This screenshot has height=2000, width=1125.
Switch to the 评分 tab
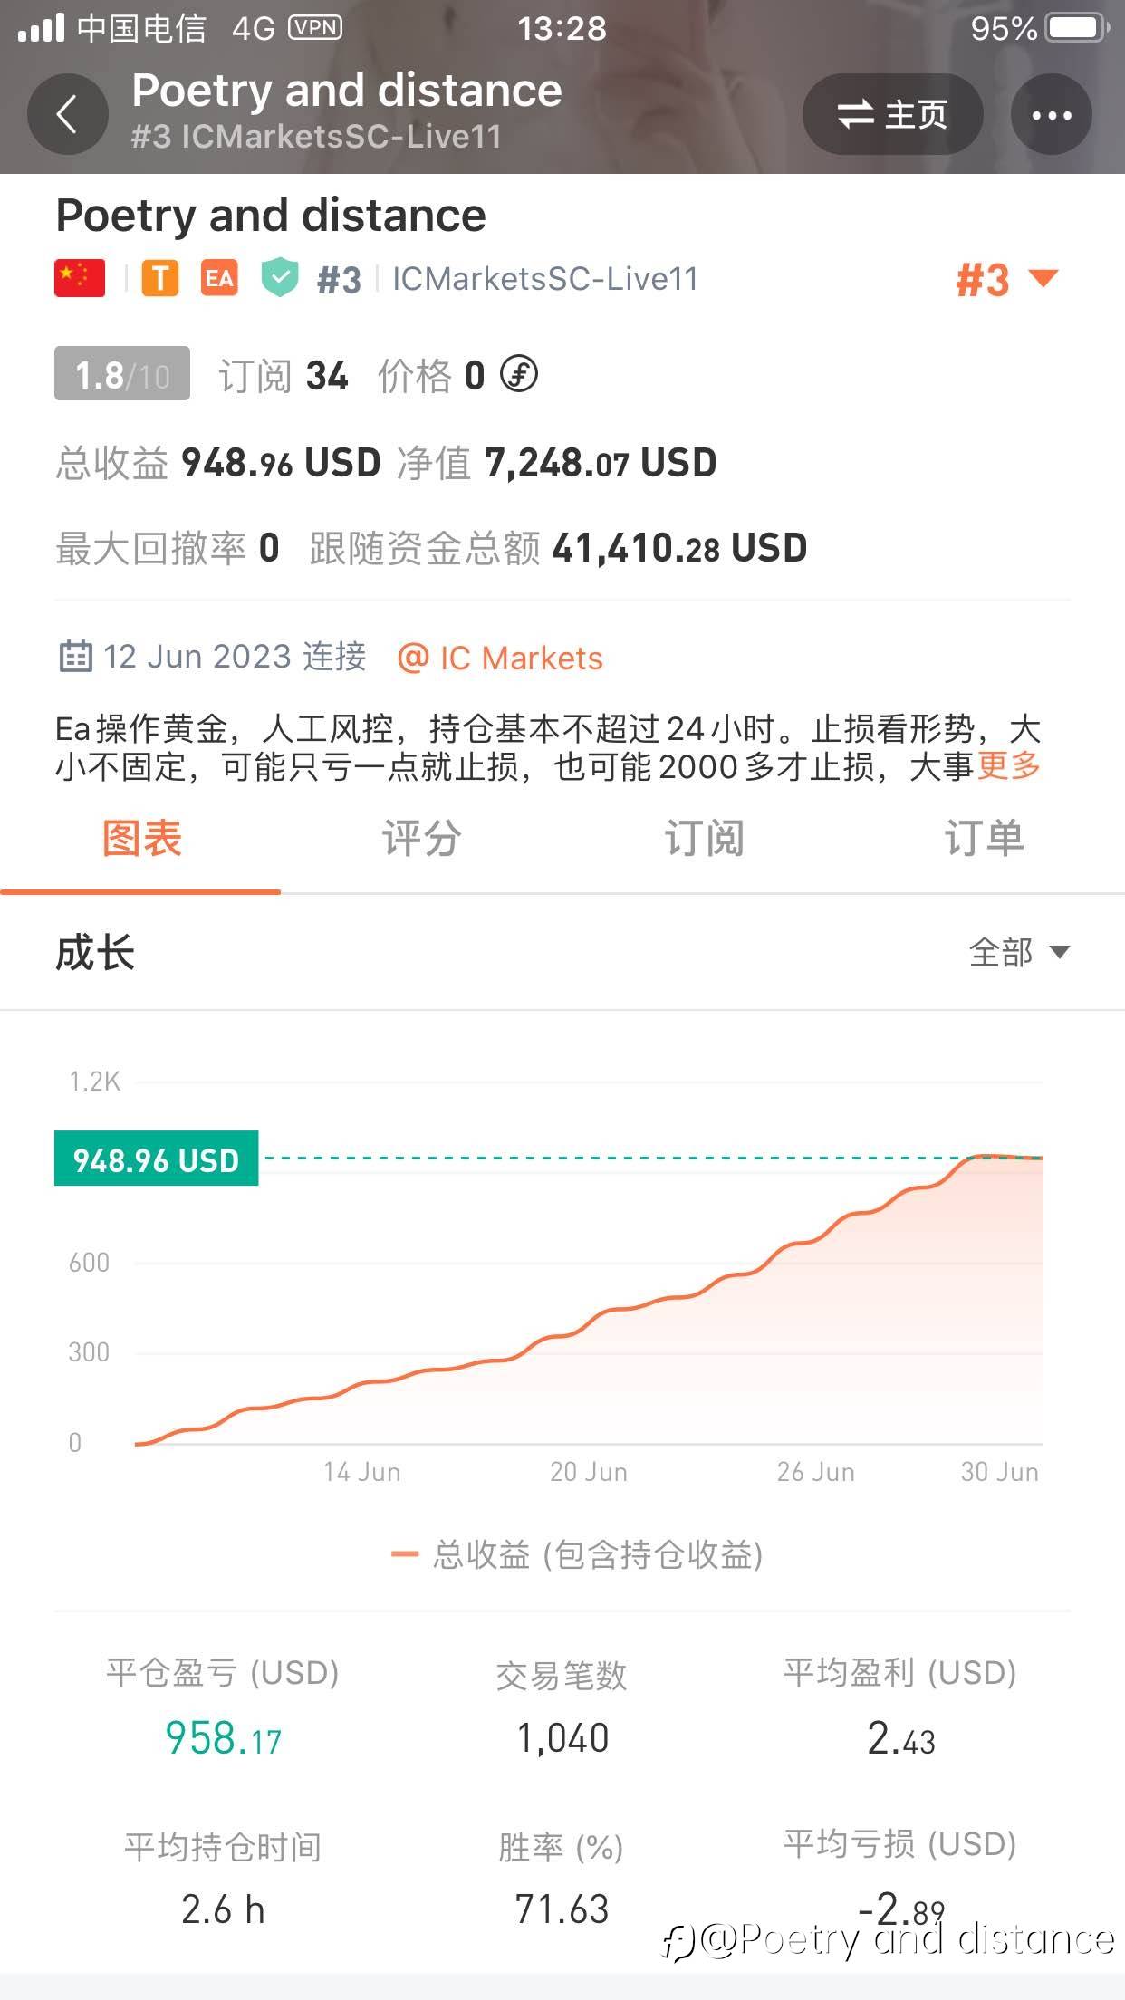(421, 839)
